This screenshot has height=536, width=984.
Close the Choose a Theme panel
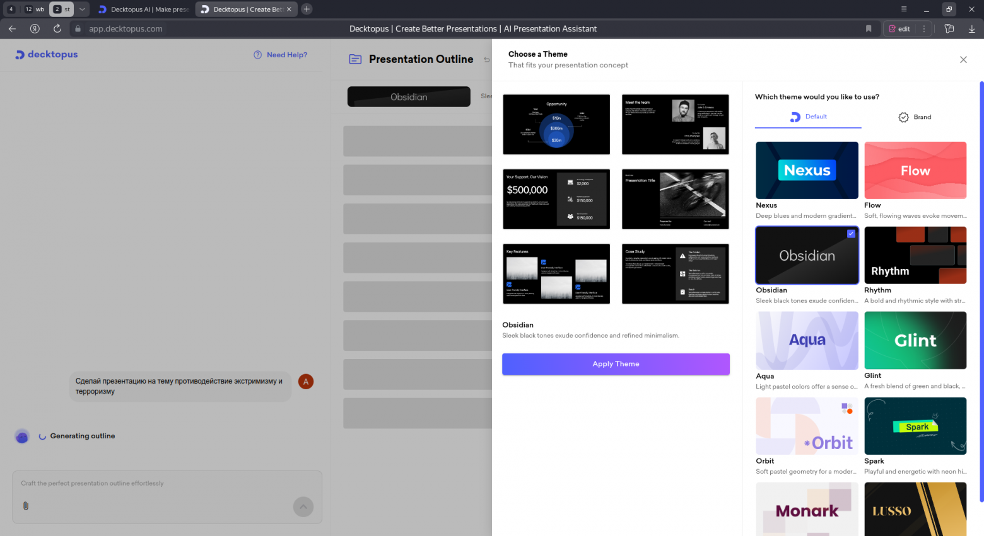[963, 59]
